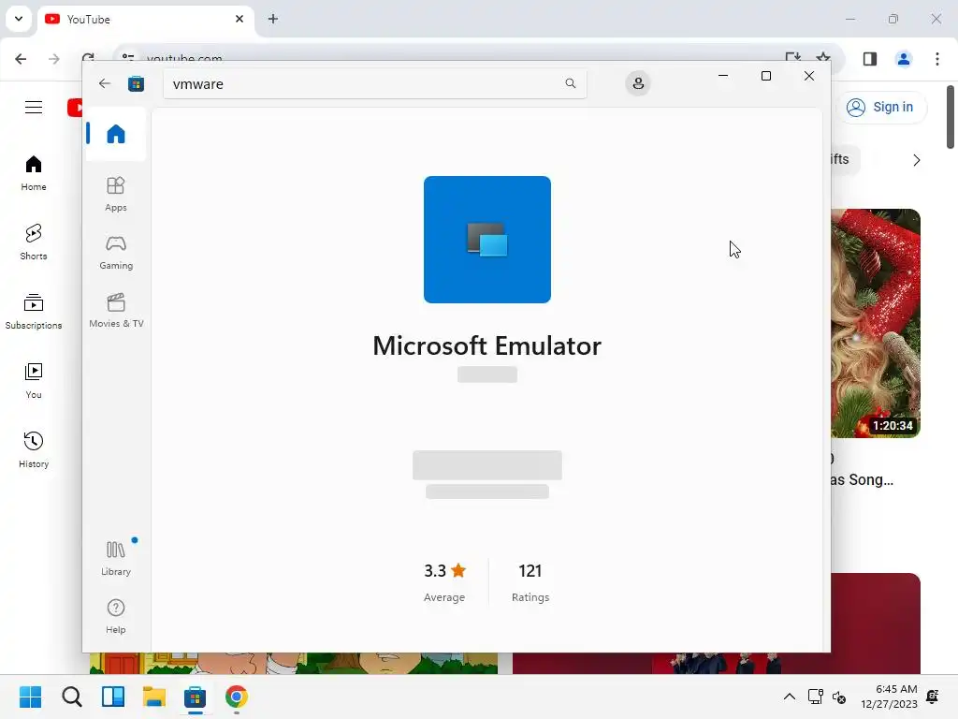958x719 pixels.
Task: Click Chrome taskbar icon
Action: tap(237, 697)
